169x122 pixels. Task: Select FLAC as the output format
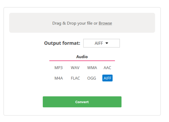click(75, 78)
